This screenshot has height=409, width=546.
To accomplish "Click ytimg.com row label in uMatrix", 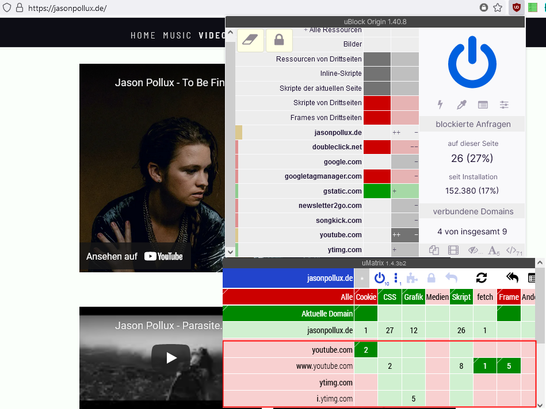I will (x=288, y=383).
